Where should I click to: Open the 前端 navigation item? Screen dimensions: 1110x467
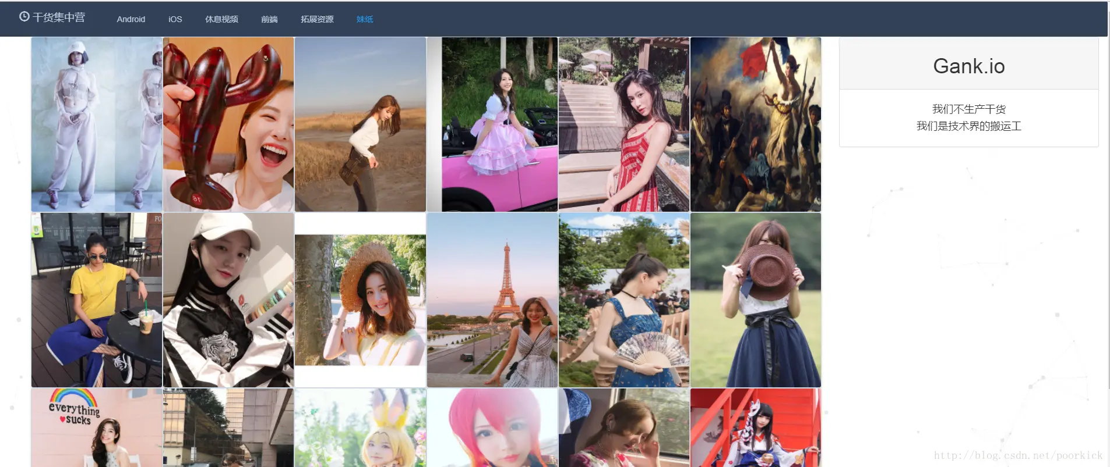[x=269, y=19]
